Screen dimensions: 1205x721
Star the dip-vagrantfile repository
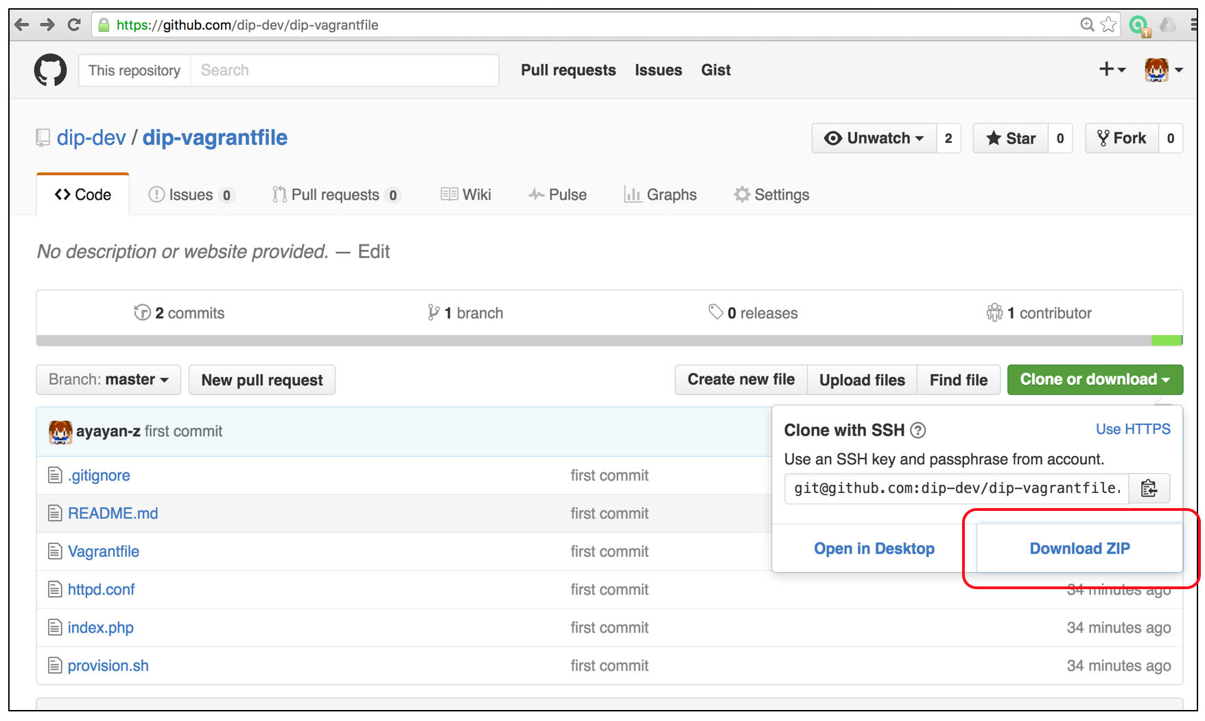[x=1011, y=138]
